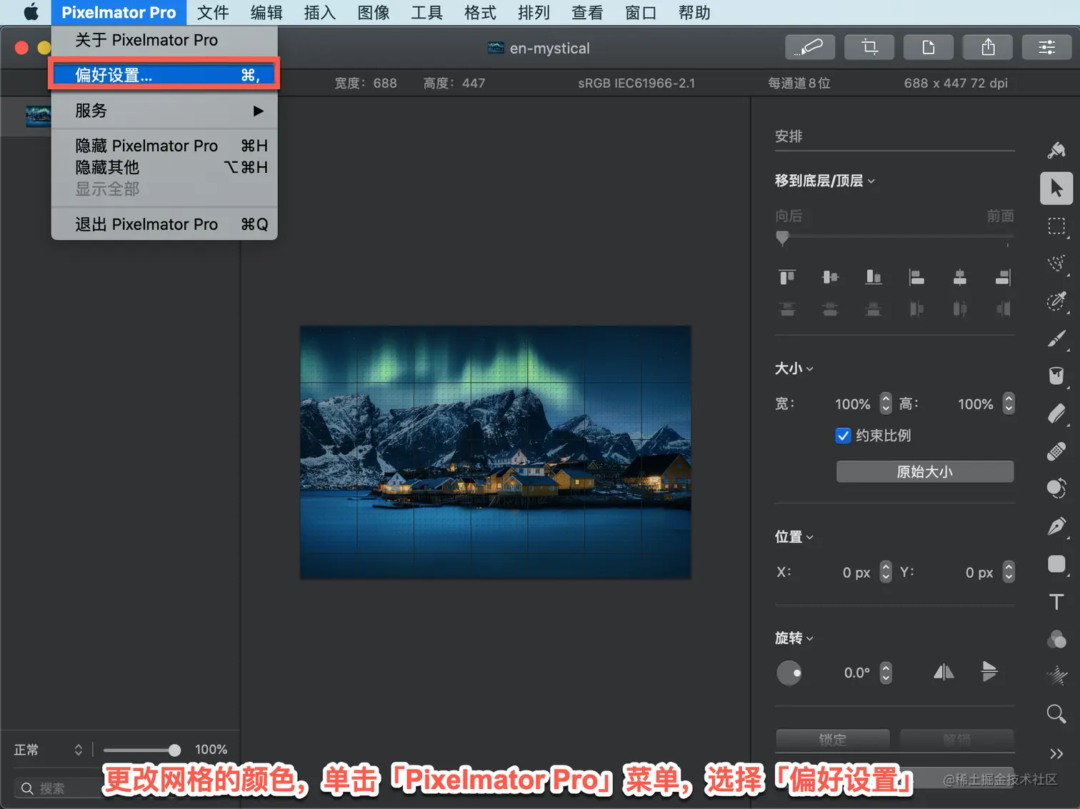Select the Paint brush tool
Viewport: 1080px width, 809px height.
1056,338
